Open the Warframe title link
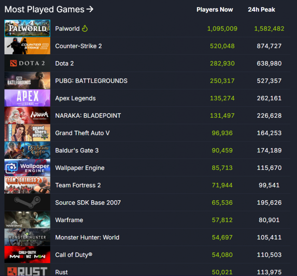The height and width of the screenshot is (276, 297). pos(69,220)
